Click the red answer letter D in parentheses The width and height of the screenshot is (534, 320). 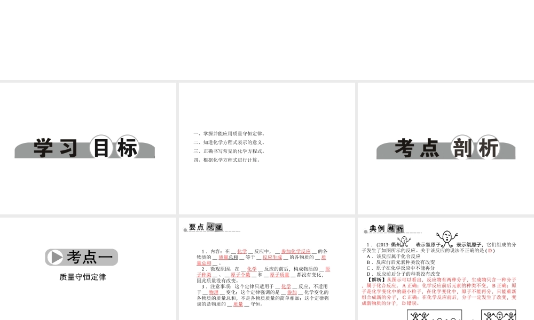pos(490,251)
